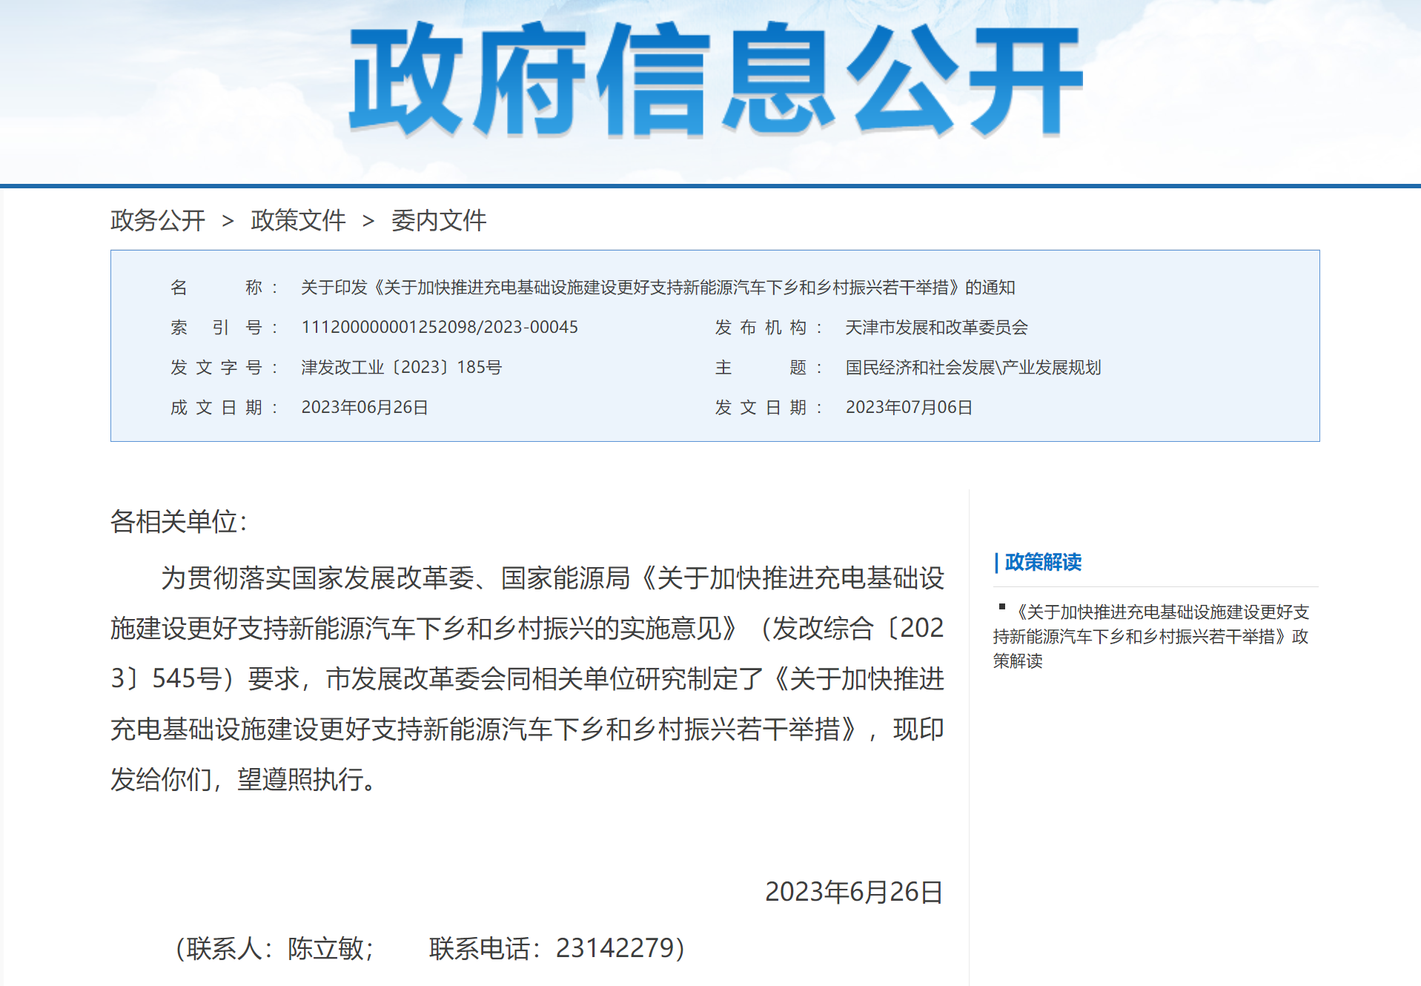1421x986 pixels.
Task: Click the 政府信息公开 banner title
Action: pyautogui.click(x=715, y=80)
